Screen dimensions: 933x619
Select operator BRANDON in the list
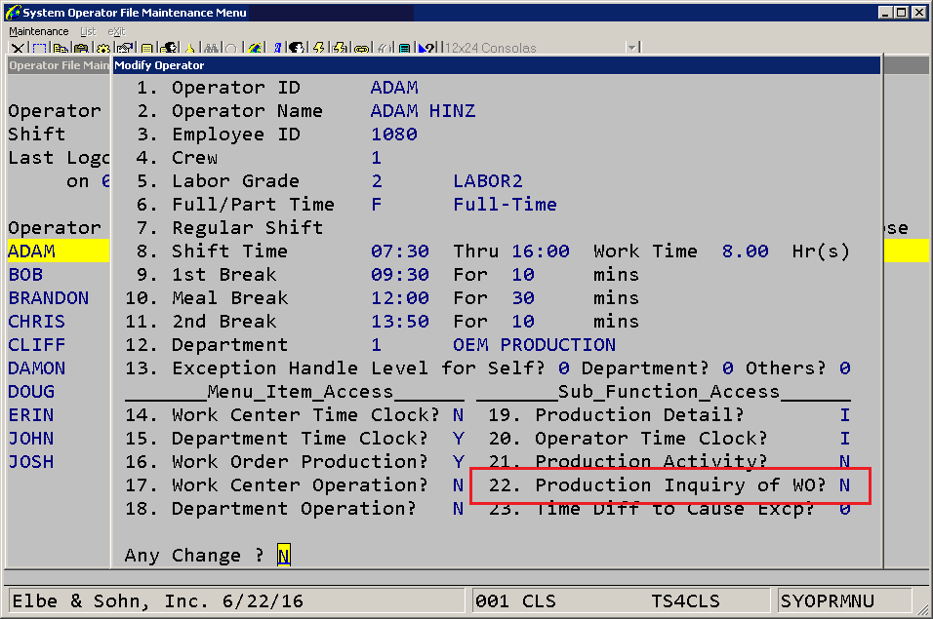[49, 297]
